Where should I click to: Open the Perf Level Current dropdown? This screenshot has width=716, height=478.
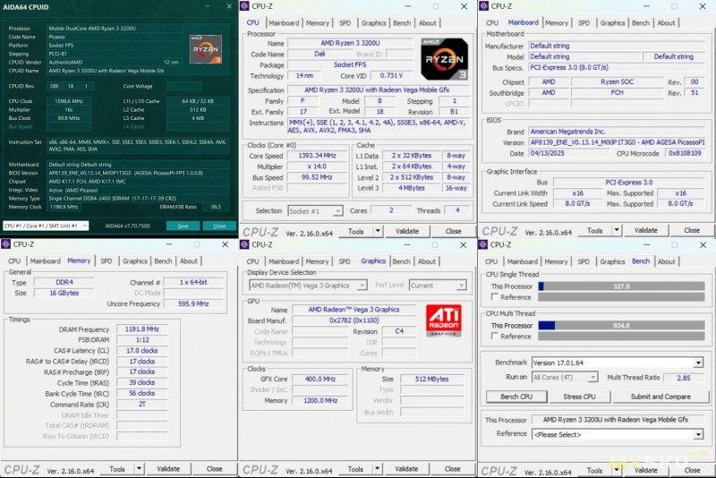pos(438,286)
